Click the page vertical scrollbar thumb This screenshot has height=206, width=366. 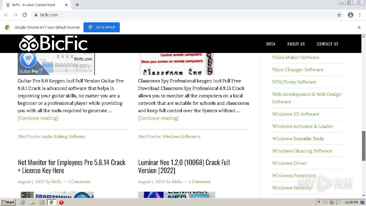(x=364, y=146)
